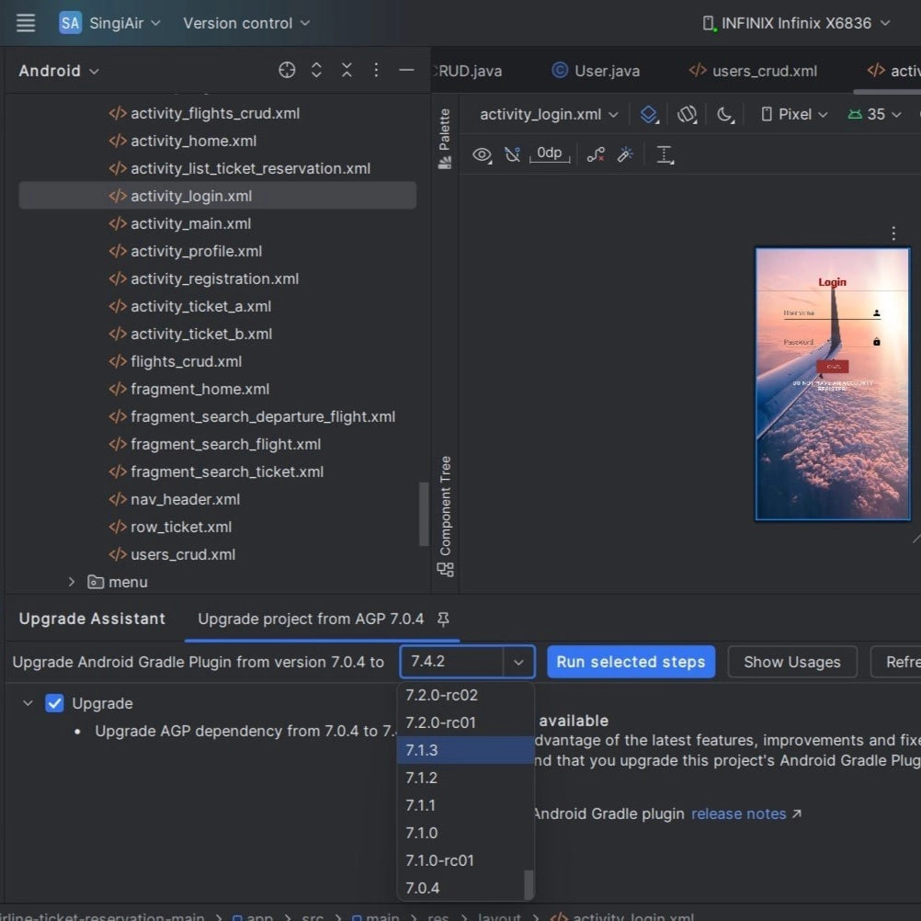This screenshot has width=921, height=921.
Task: Open project panel options three-dot menu
Action: [376, 71]
